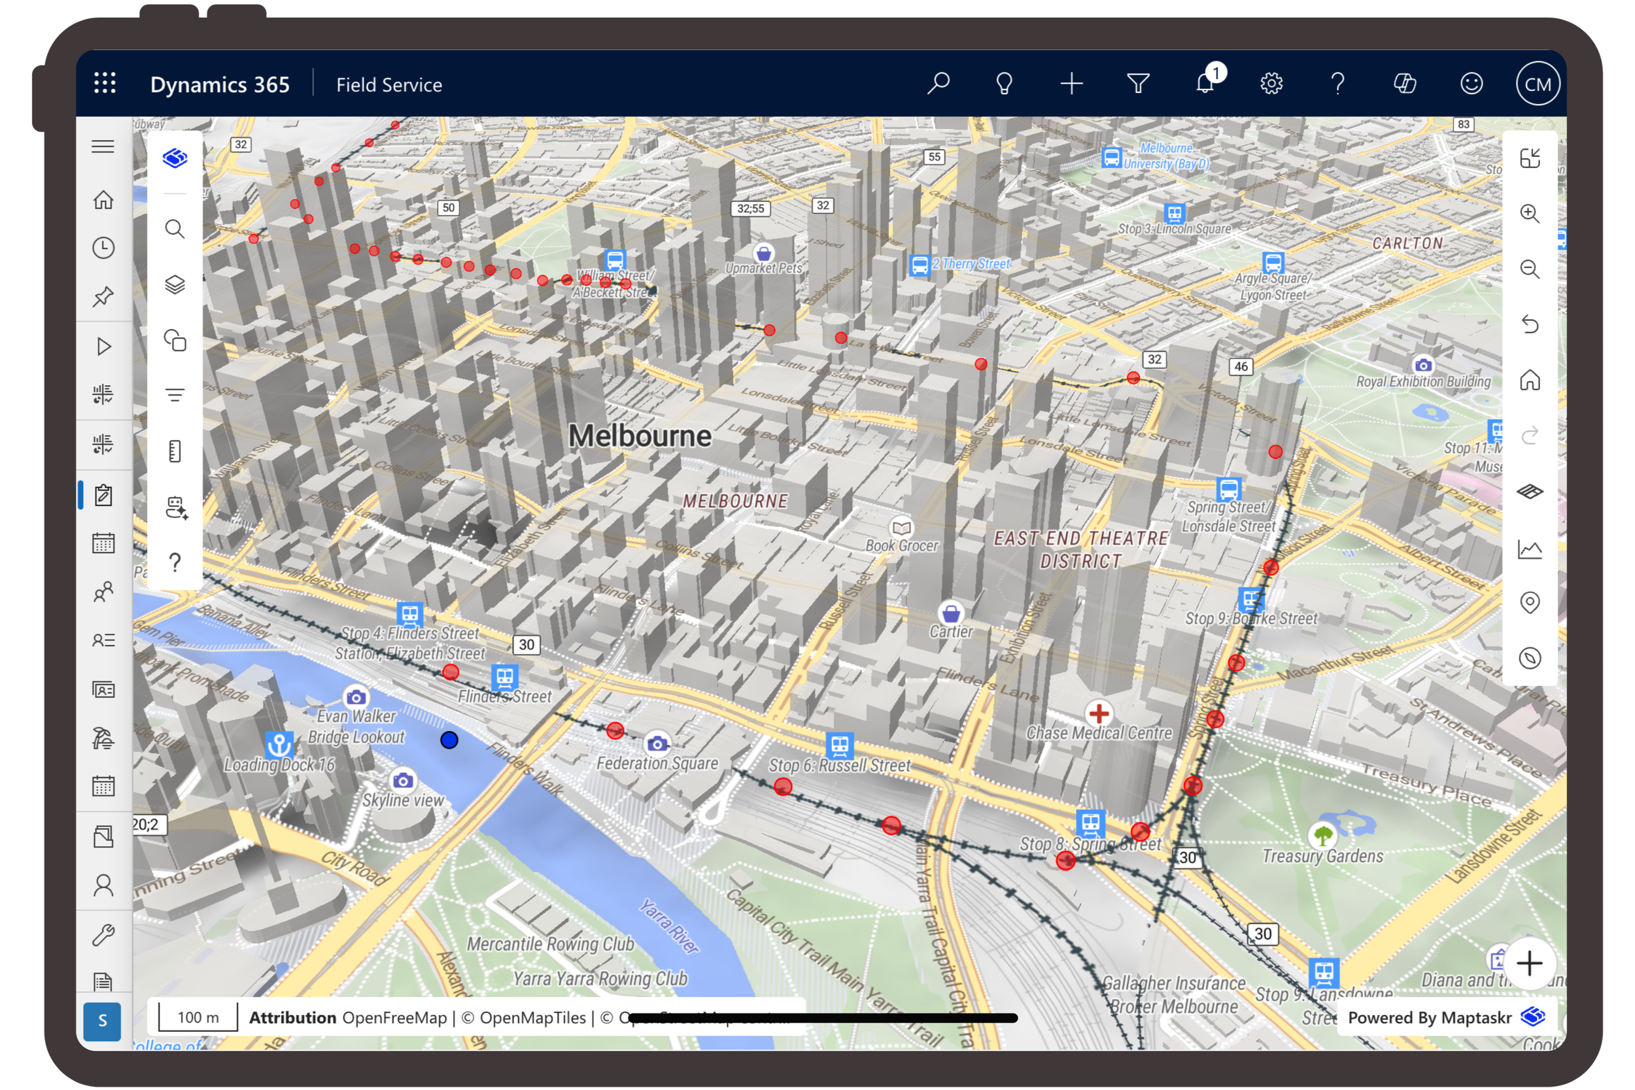Click the map zoom out button
Screen dimensions: 1635x1090
(x=1529, y=269)
